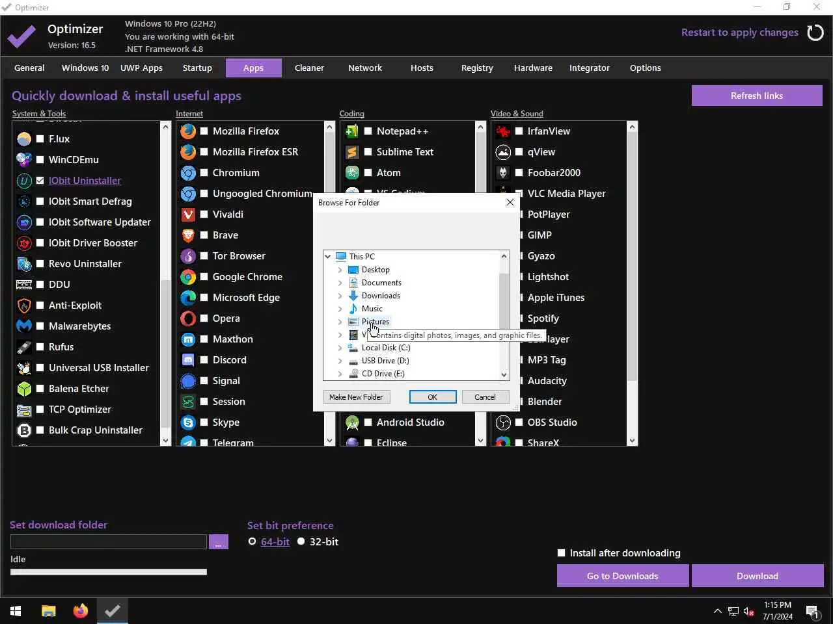Viewport: 833px width, 624px height.
Task: Expand the Desktop folder node
Action: coord(340,270)
